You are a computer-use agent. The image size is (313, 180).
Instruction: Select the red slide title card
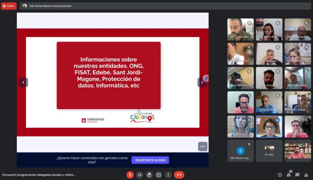(109, 75)
